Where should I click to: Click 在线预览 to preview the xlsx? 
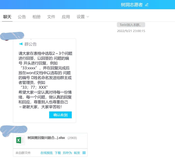[x=47, y=153]
